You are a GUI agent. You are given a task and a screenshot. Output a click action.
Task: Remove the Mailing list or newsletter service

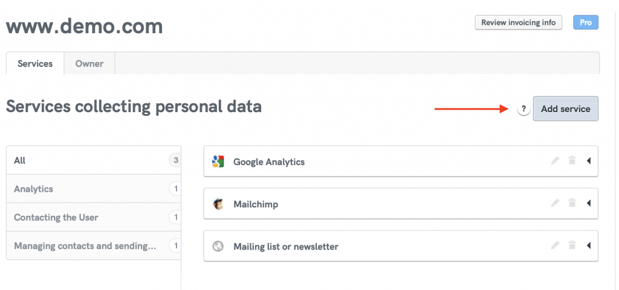572,245
